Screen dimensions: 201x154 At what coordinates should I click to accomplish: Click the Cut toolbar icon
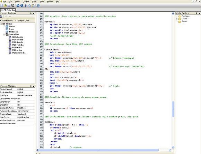26,6
